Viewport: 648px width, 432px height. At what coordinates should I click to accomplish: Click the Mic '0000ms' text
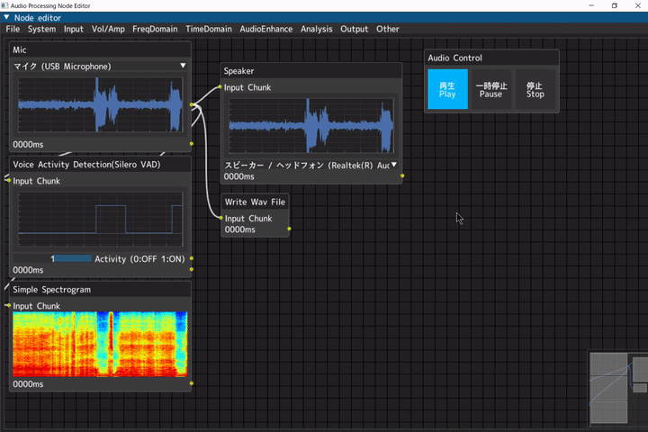click(28, 144)
